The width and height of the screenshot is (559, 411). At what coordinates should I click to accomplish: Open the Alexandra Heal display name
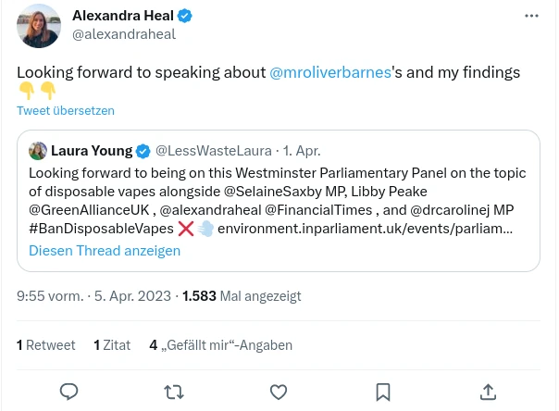(x=122, y=16)
